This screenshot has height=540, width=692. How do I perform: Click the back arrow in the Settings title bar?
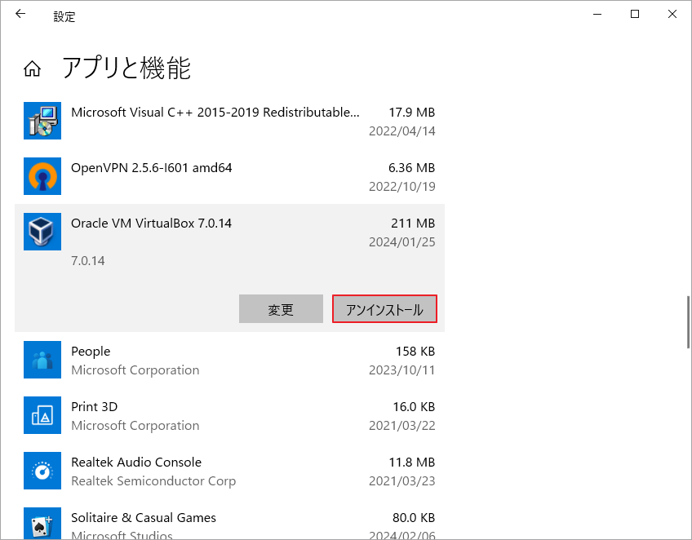[20, 14]
